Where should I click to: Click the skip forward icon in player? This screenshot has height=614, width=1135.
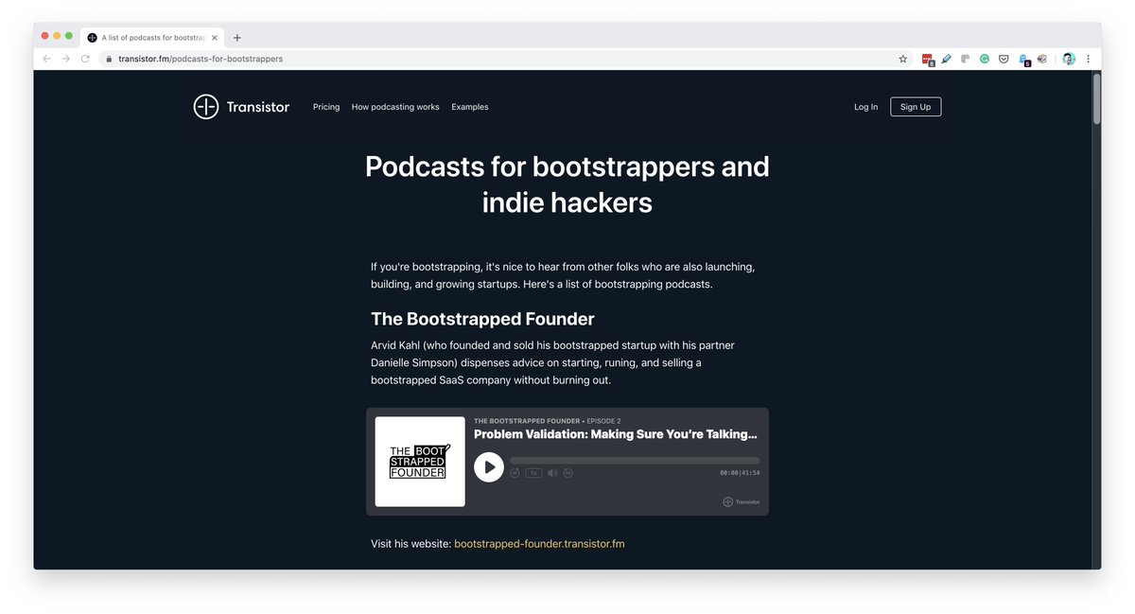tap(568, 472)
